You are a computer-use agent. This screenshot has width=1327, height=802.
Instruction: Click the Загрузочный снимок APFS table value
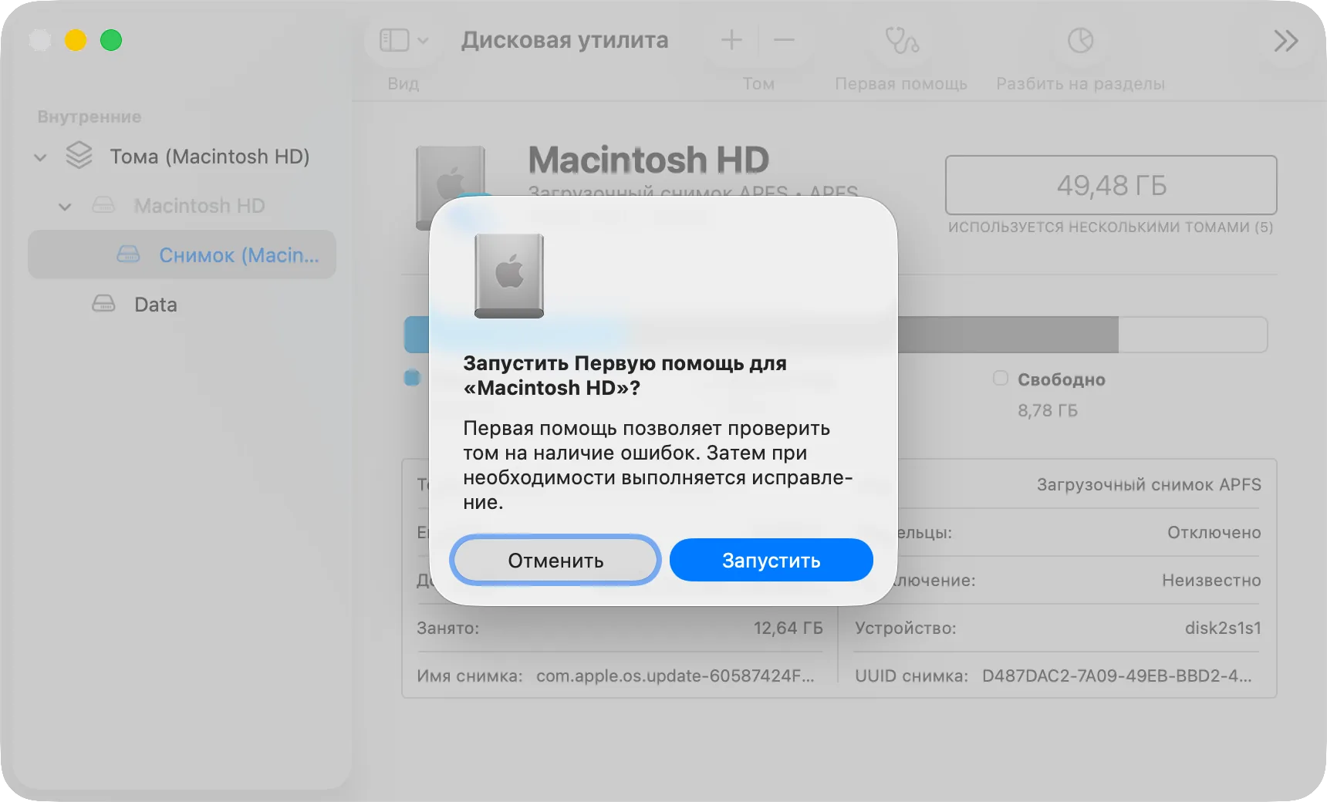pyautogui.click(x=1149, y=484)
